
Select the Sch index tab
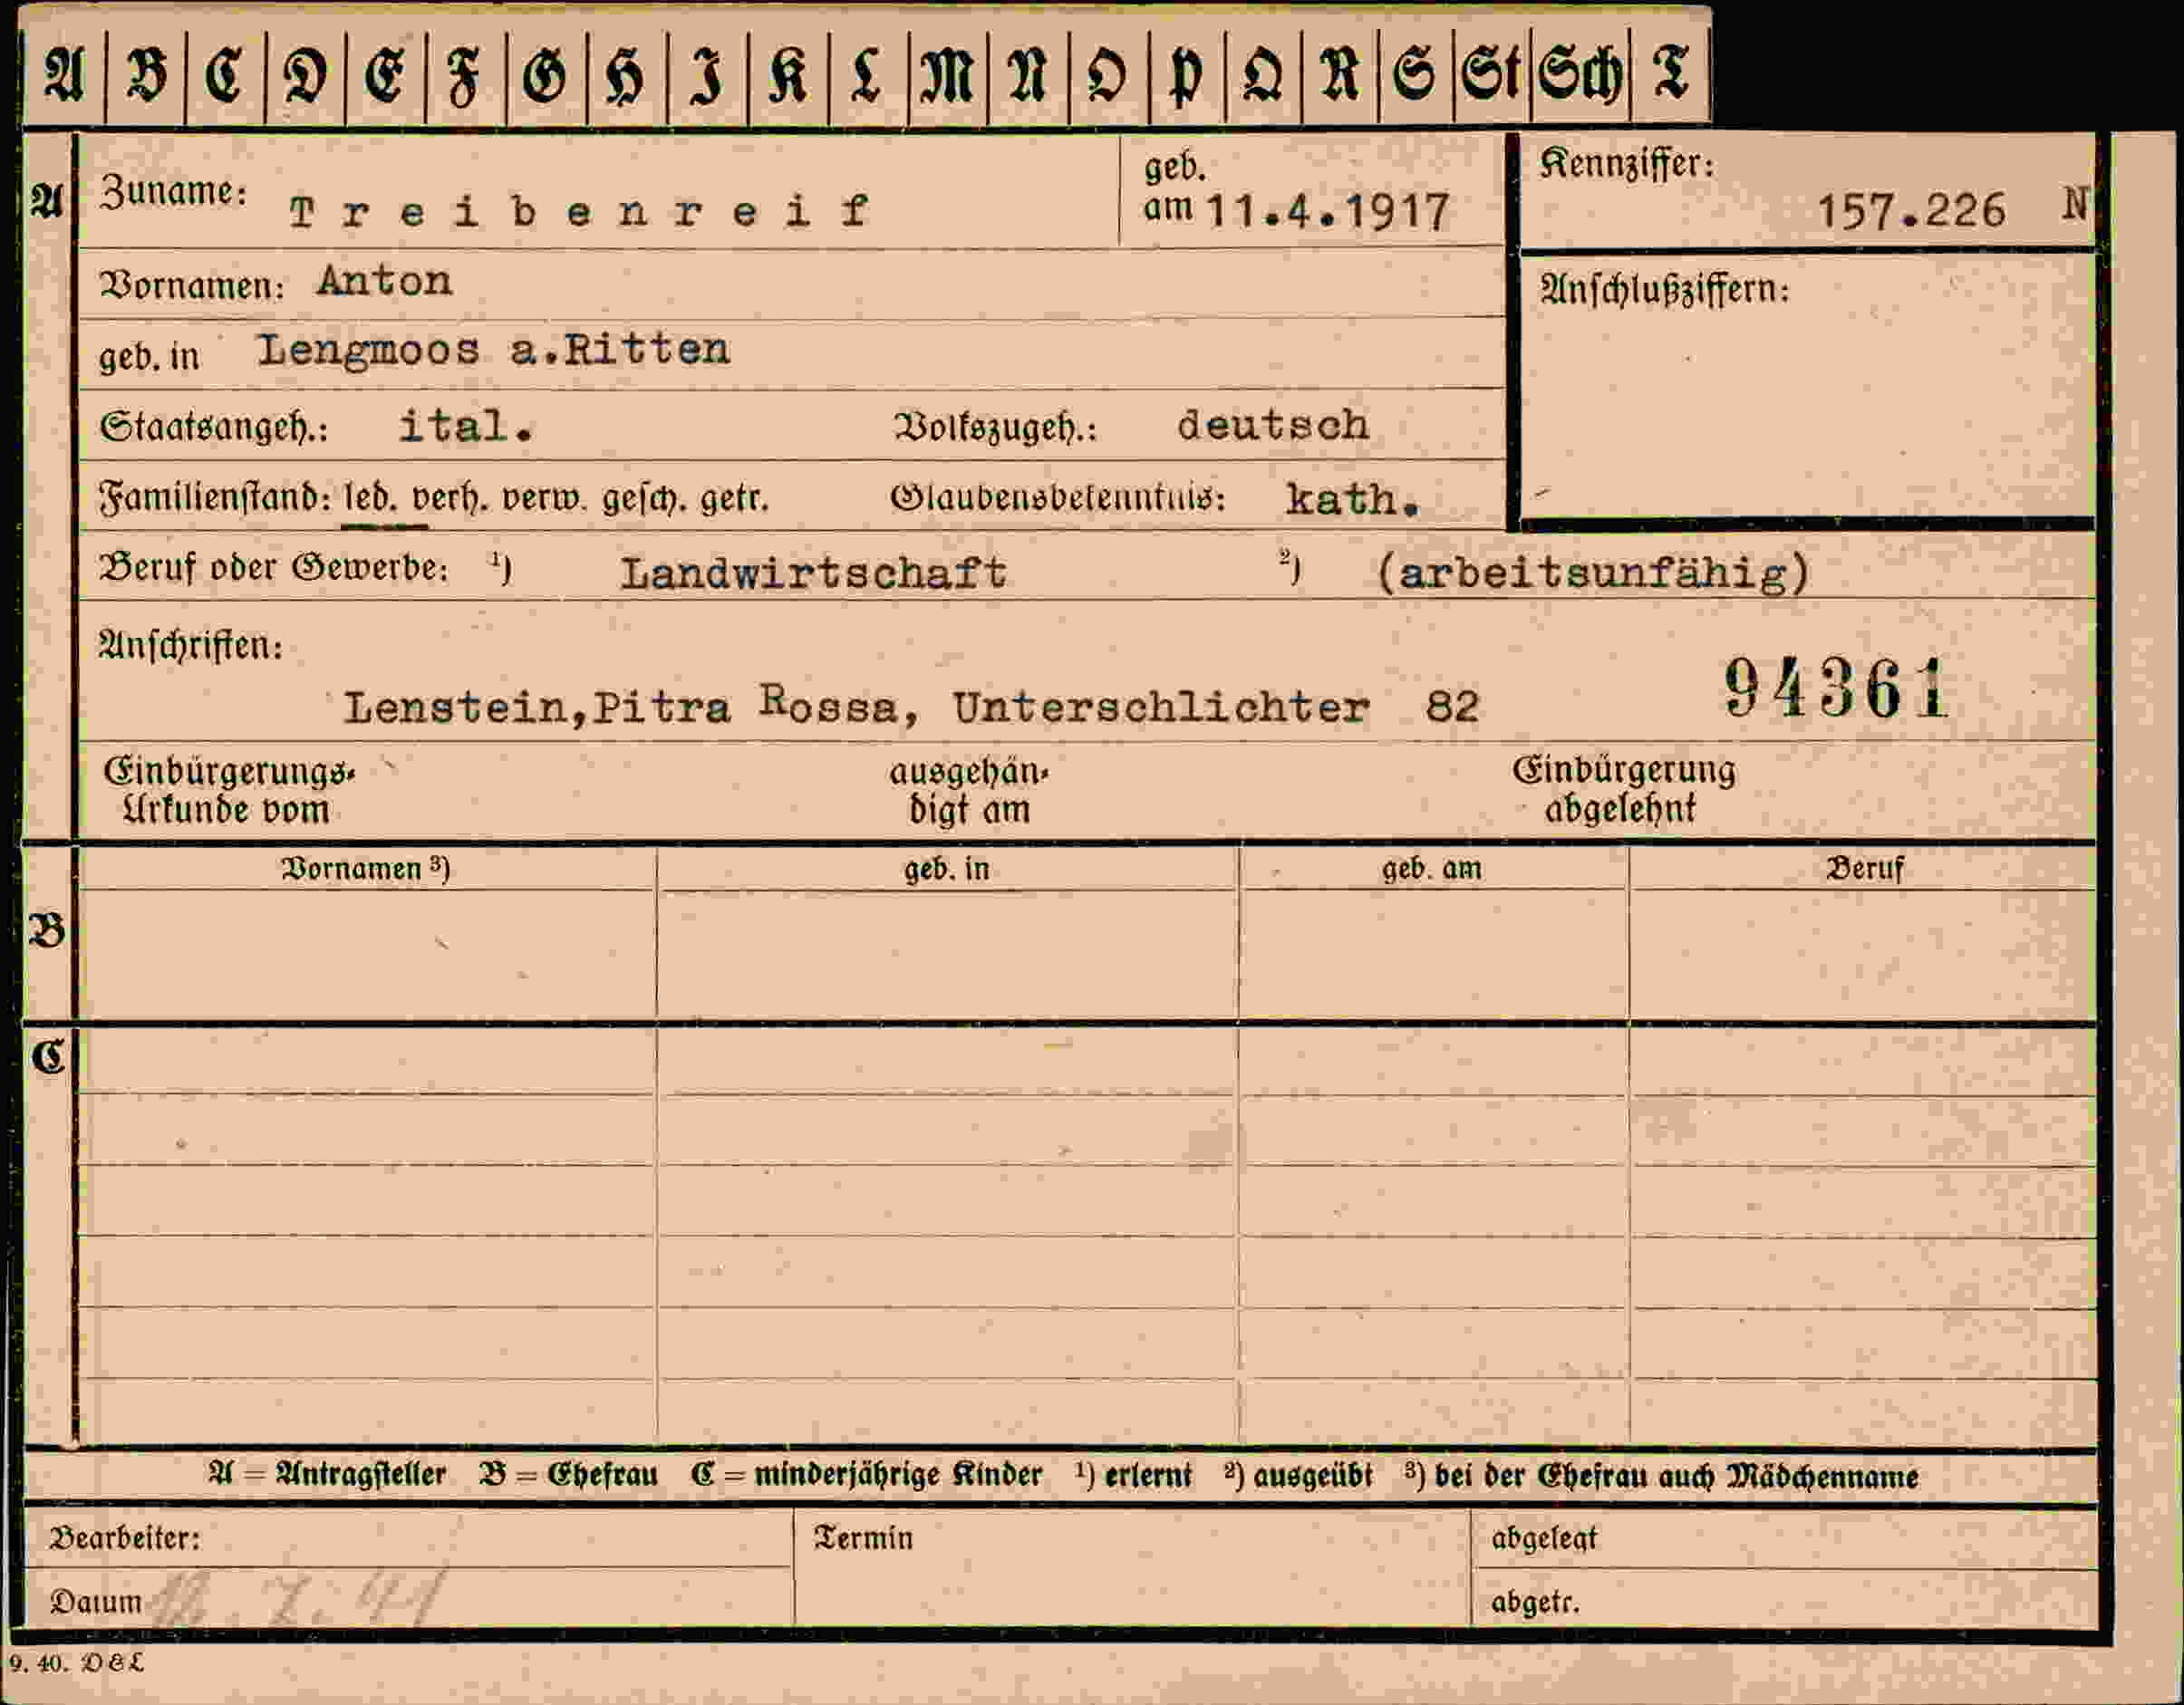pos(1581,76)
